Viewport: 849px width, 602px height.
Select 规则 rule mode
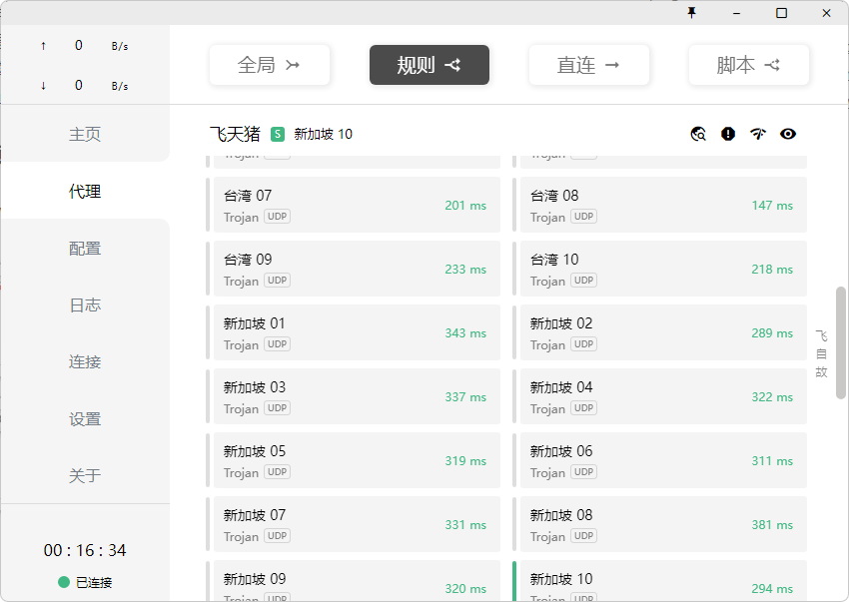click(429, 65)
